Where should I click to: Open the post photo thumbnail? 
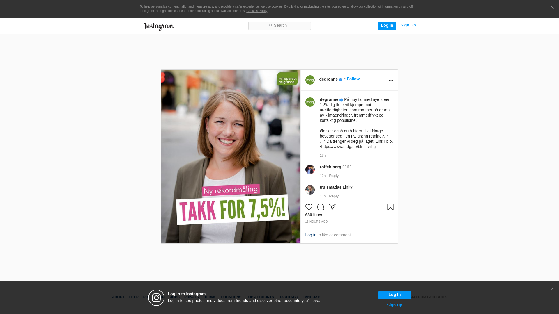coord(231,156)
